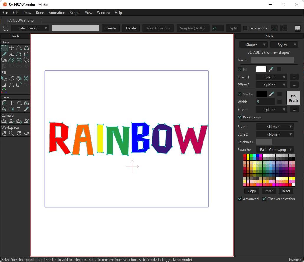Image resolution: width=304 pixels, height=262 pixels.
Task: Open the Fill color swatch
Action: [x=261, y=69]
